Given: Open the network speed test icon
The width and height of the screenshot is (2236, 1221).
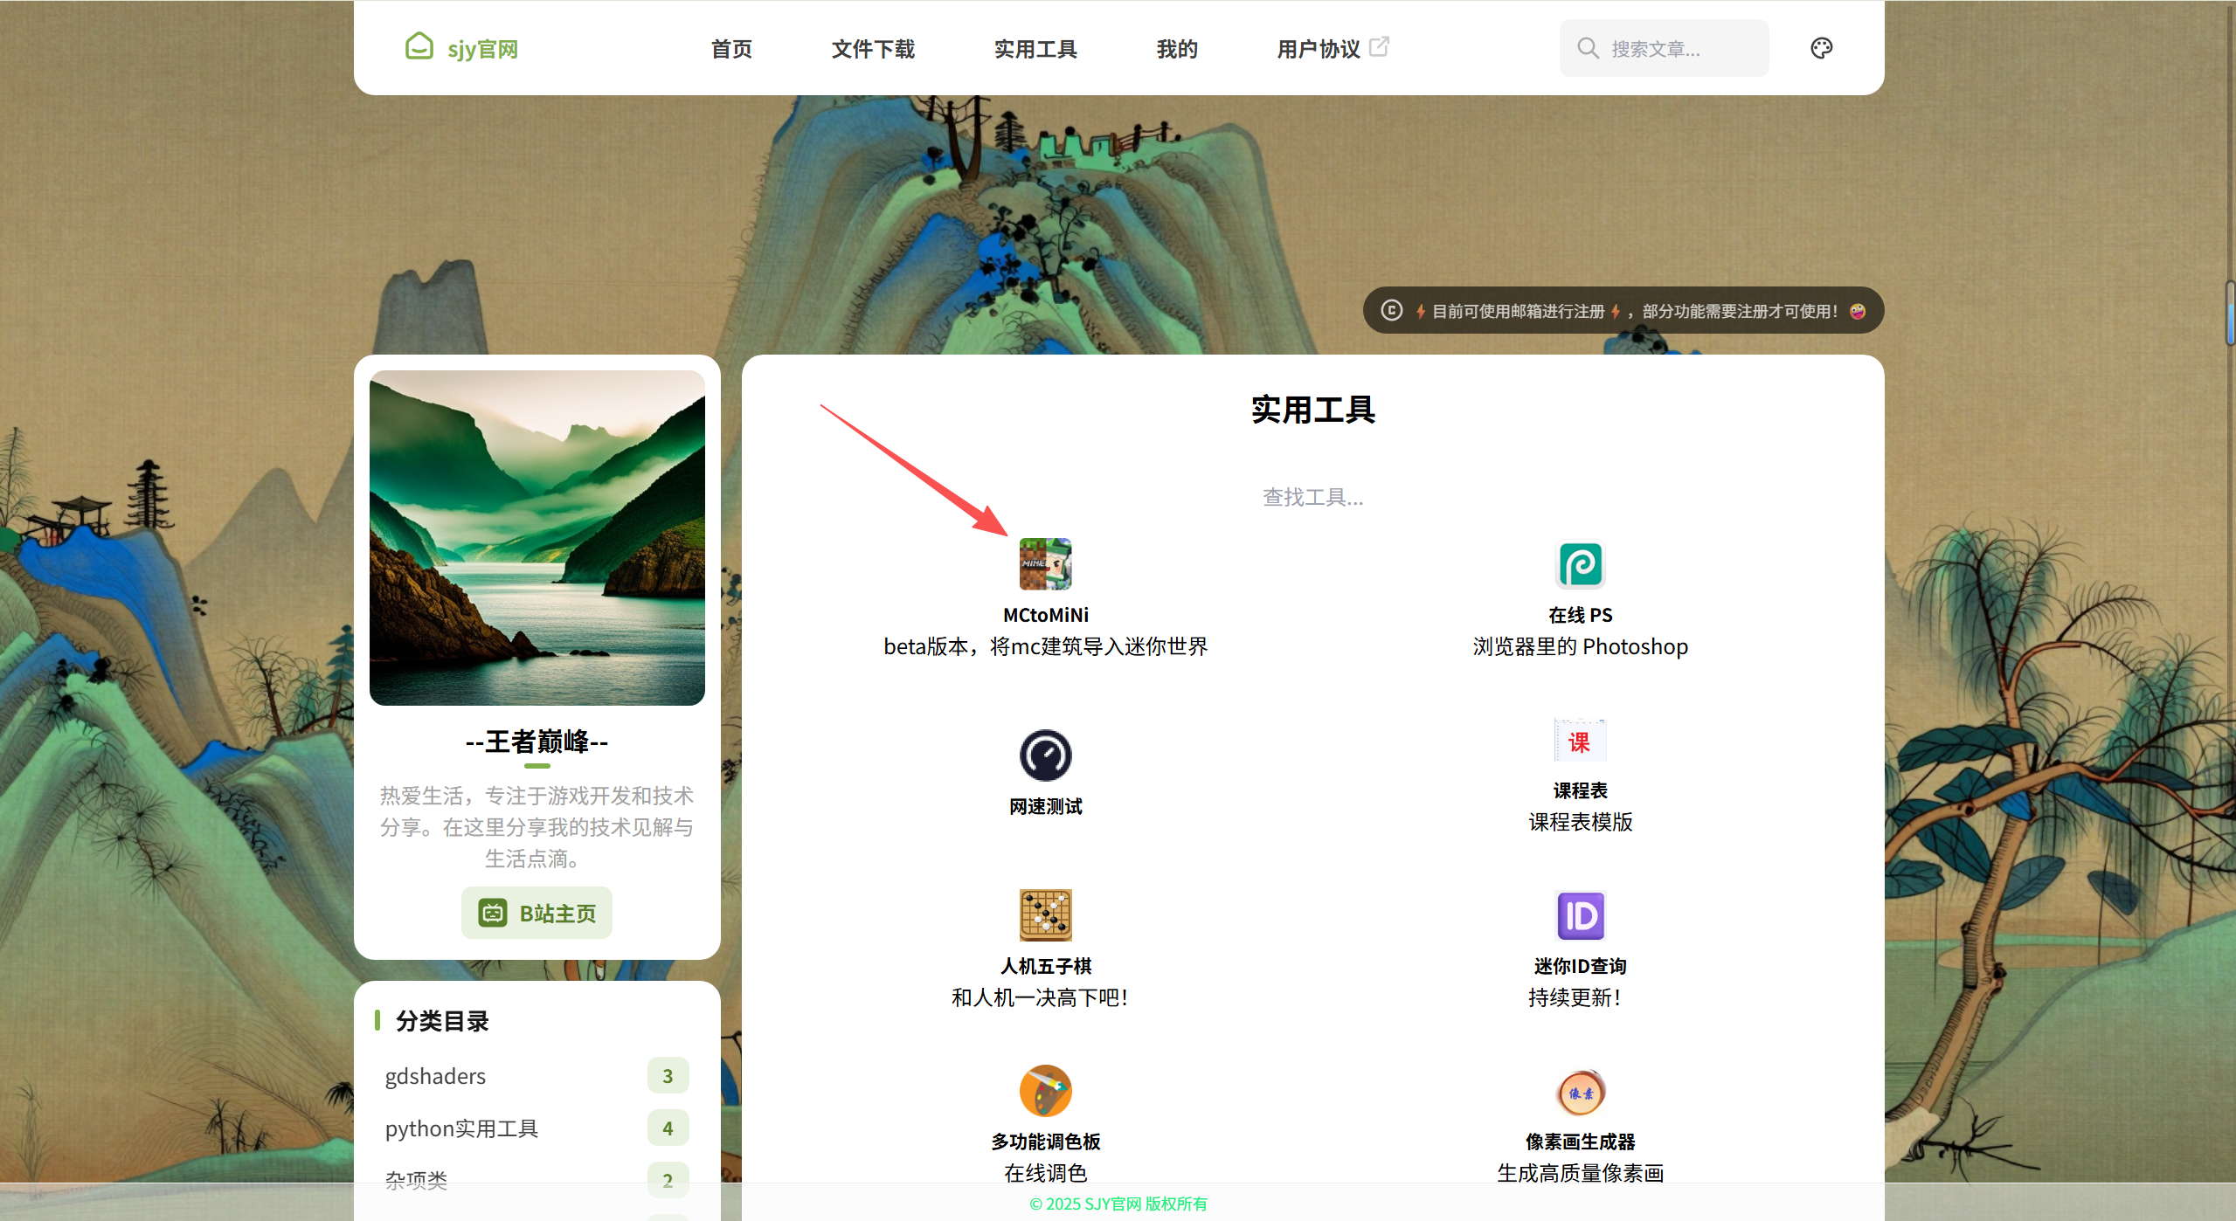Looking at the screenshot, I should coord(1045,755).
